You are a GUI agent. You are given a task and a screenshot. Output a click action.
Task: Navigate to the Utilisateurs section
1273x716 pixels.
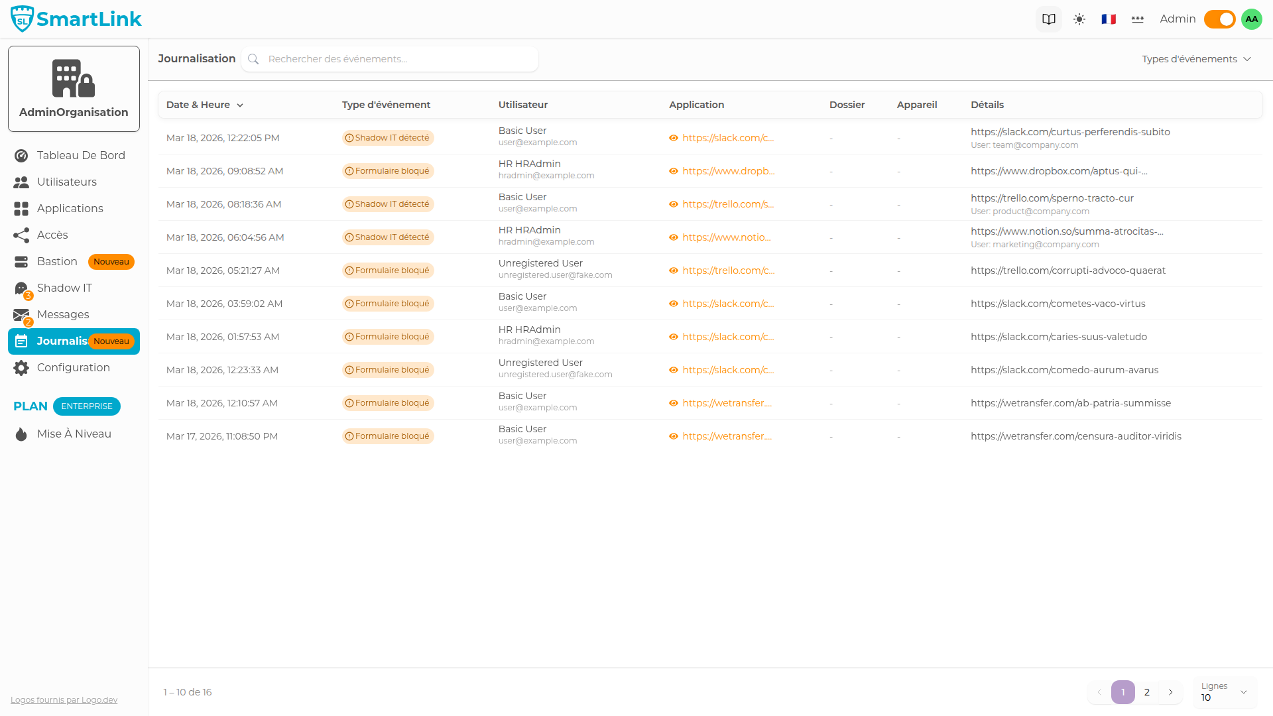coord(68,182)
